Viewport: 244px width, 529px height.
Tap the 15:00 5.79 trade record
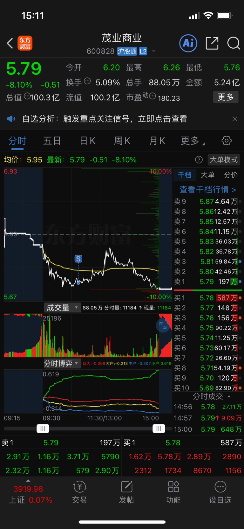click(x=208, y=429)
